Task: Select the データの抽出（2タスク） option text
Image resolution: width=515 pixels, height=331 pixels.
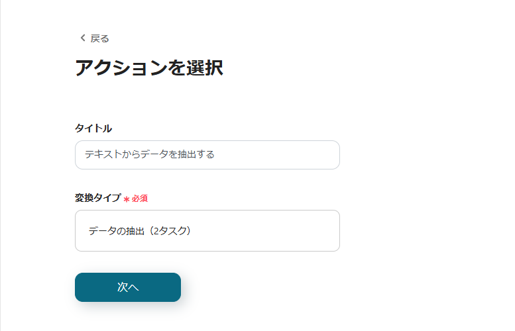Action: [x=140, y=231]
